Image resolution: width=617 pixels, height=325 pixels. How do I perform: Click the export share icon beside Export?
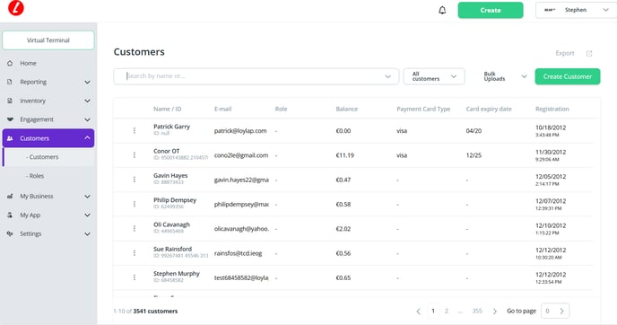(x=589, y=54)
